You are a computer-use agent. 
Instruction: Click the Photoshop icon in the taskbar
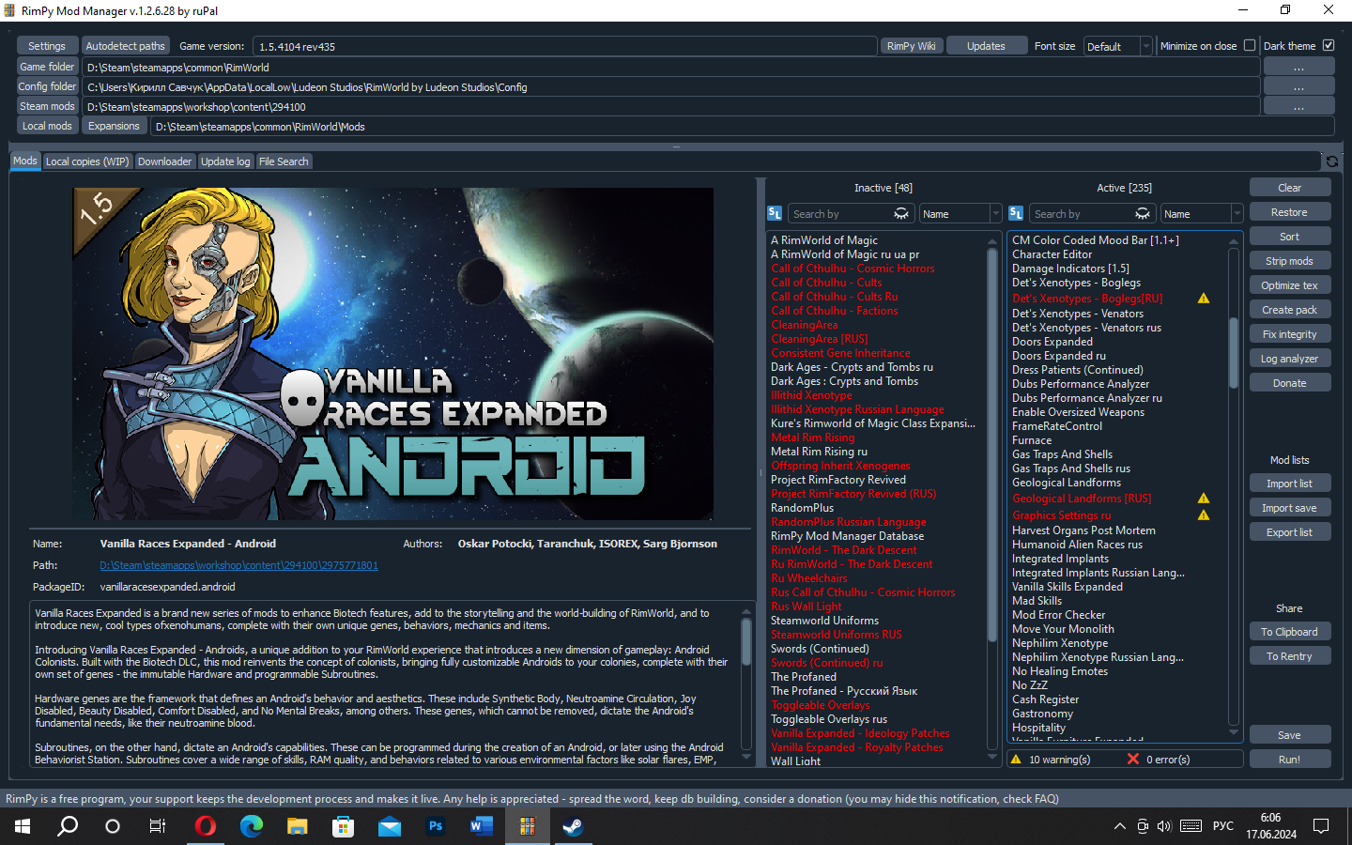click(x=436, y=826)
